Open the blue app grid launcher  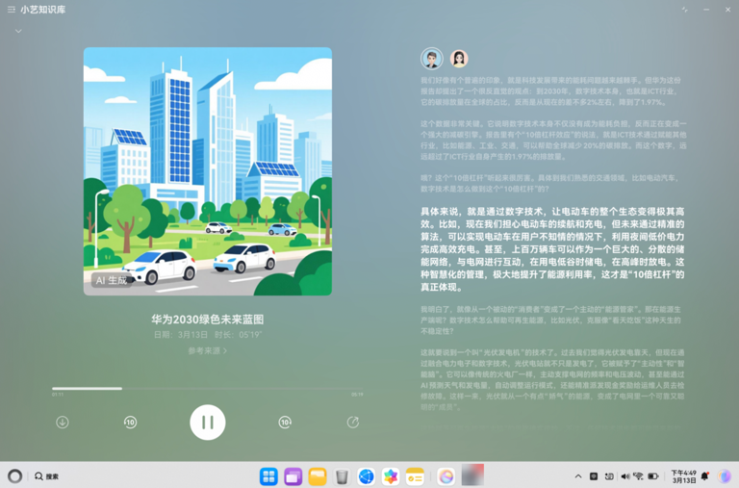tap(268, 476)
